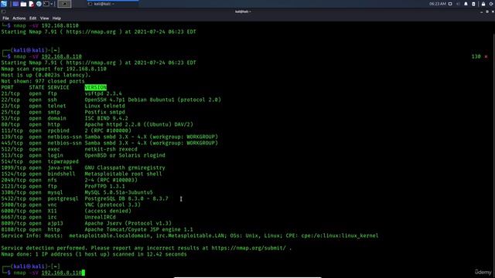Screen dimensions: 495x278
Task: Click the 06:23 AM clock
Action: (438, 4)
